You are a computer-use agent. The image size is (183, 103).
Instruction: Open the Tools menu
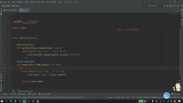coord(43,2)
